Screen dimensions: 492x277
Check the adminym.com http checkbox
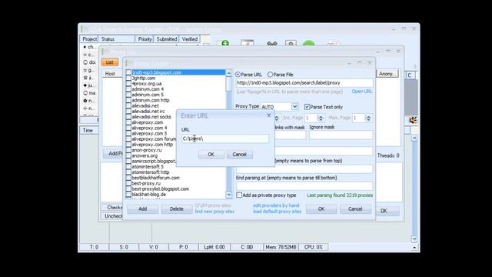pyautogui.click(x=128, y=100)
